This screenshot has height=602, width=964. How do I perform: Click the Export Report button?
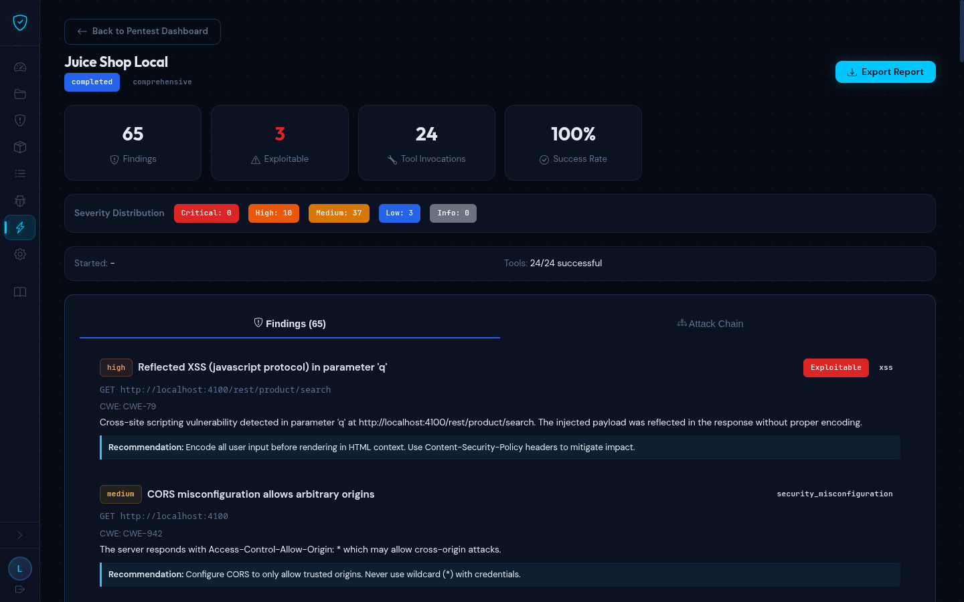[885, 72]
